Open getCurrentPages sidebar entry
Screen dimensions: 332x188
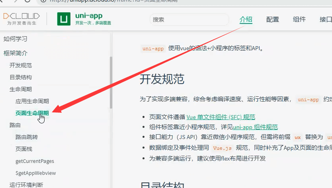[x=35, y=161]
